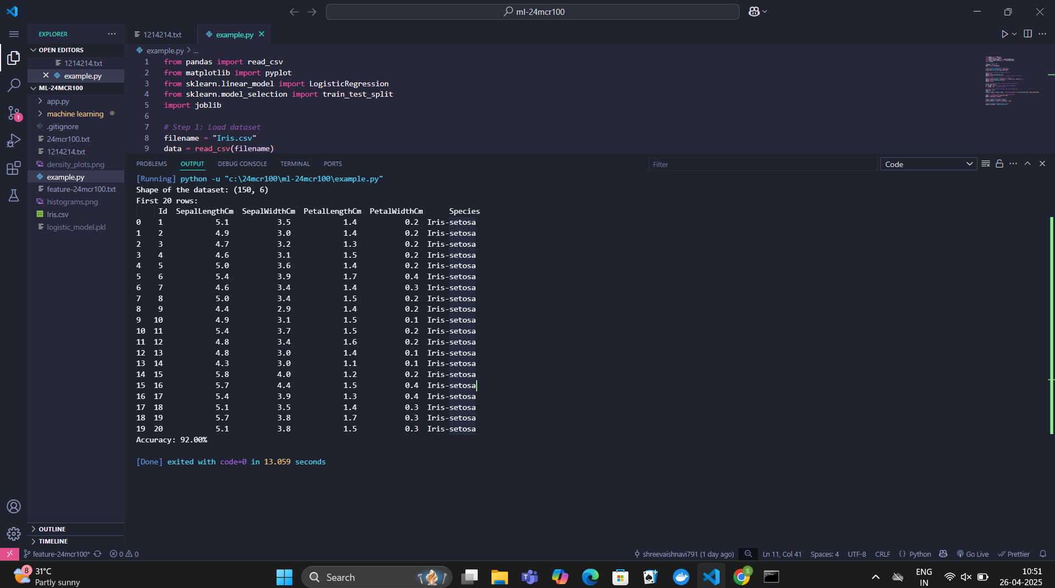Clear the output panel
This screenshot has width=1055, height=588.
pyautogui.click(x=986, y=164)
